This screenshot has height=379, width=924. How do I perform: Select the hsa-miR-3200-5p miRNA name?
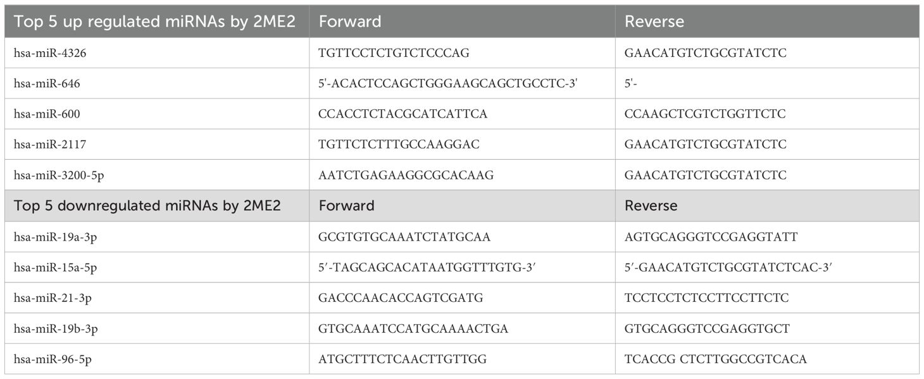[59, 175]
